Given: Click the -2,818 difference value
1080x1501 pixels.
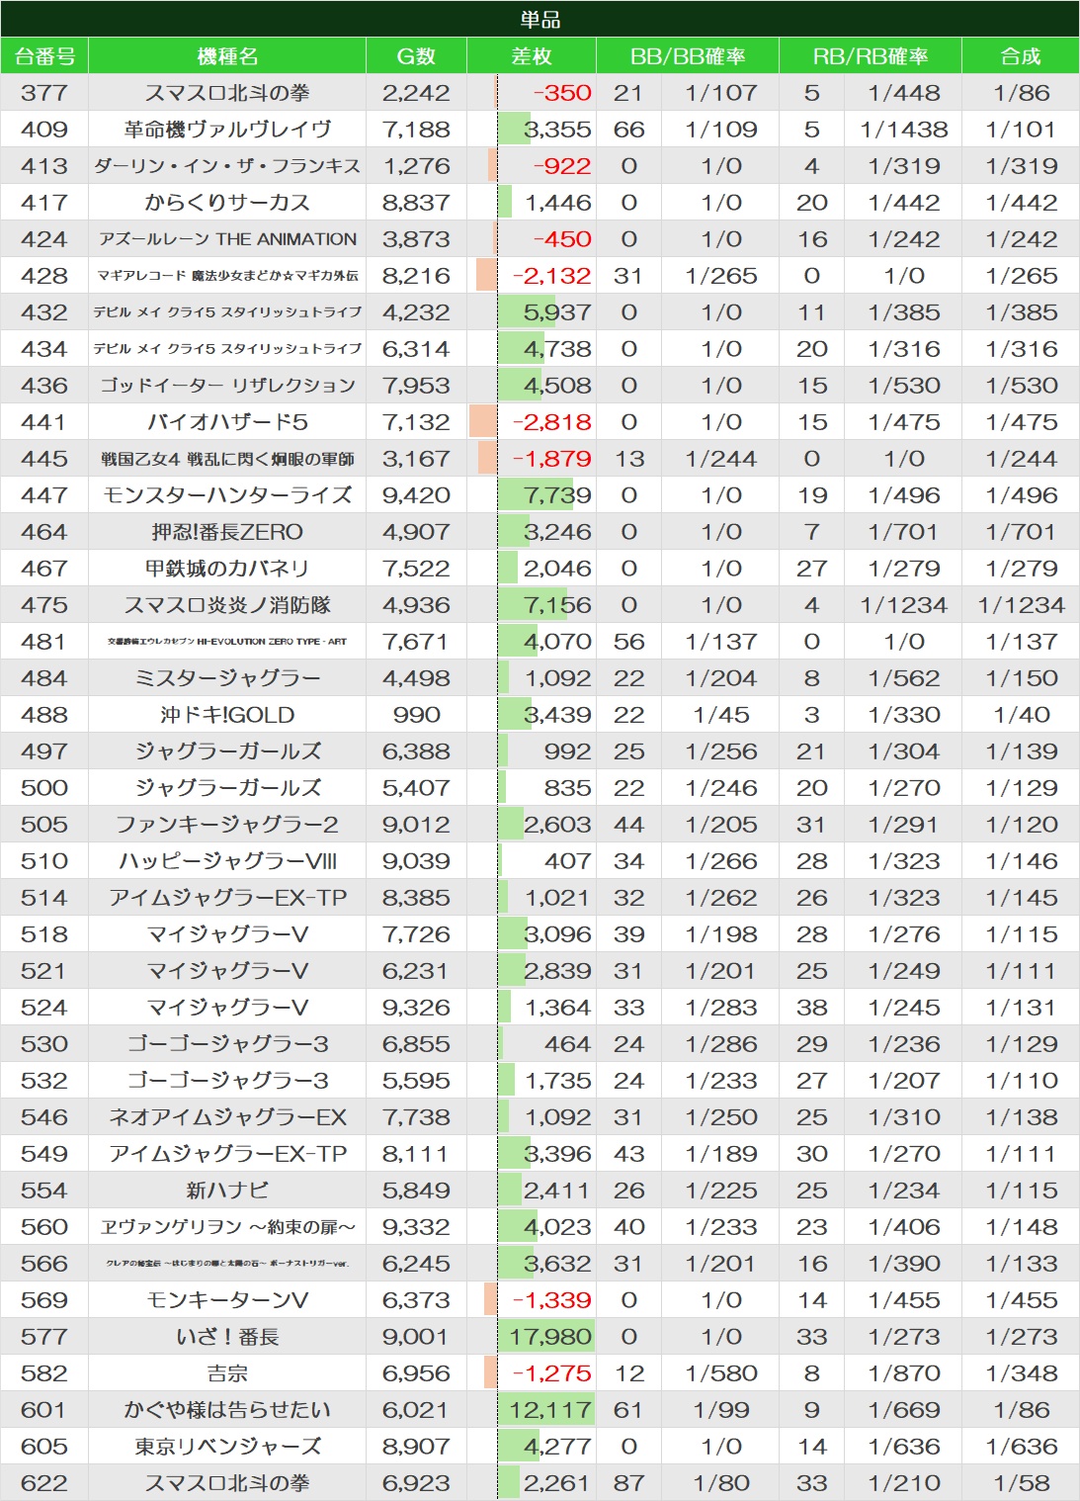Looking at the screenshot, I should coord(551,422).
